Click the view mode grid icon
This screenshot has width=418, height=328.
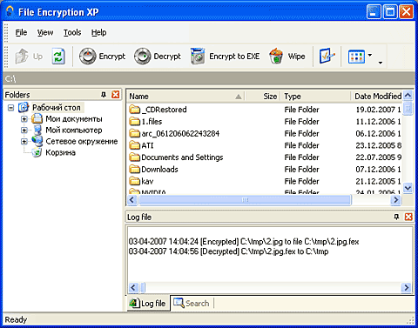point(356,57)
